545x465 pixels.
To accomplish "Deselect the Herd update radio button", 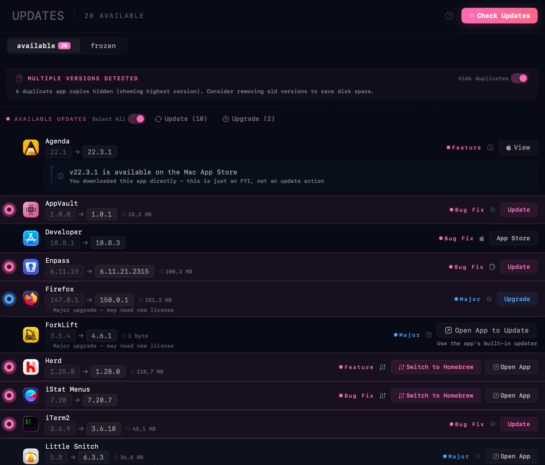I will 9,367.
